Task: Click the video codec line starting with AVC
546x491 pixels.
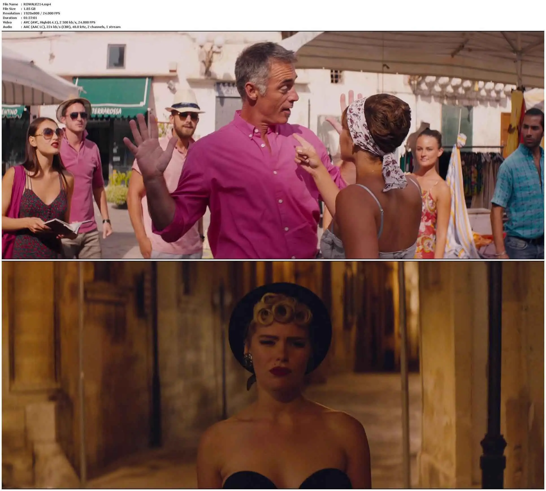Action: pyautogui.click(x=60, y=22)
